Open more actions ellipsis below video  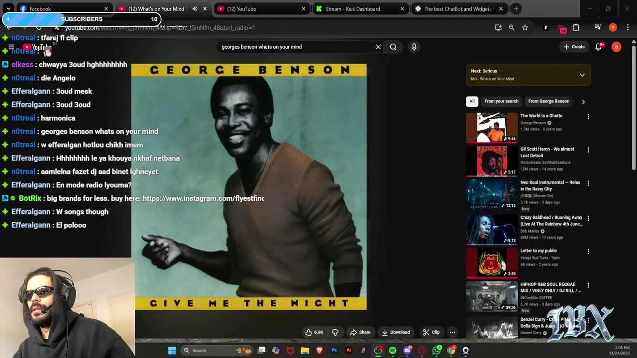pyautogui.click(x=452, y=332)
